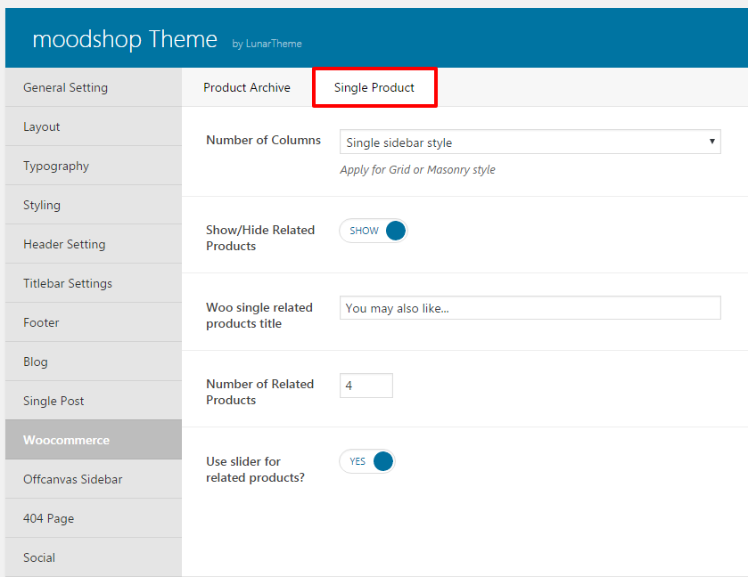Image resolution: width=748 pixels, height=577 pixels.
Task: Click the related products title field
Action: [530, 308]
